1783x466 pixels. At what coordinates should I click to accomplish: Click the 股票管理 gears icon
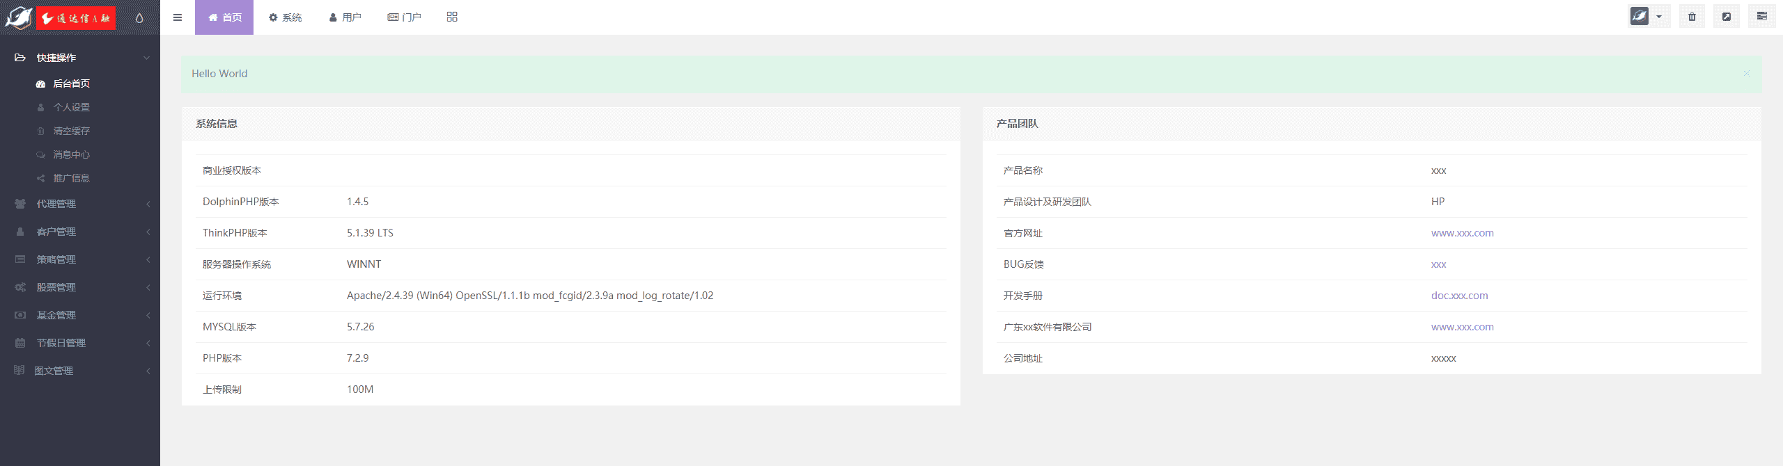[20, 287]
